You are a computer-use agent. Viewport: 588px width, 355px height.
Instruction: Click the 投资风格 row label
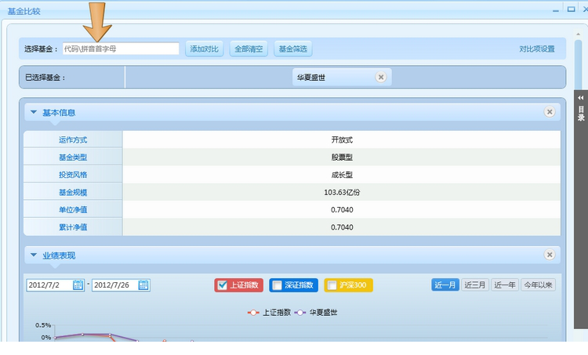click(x=73, y=175)
